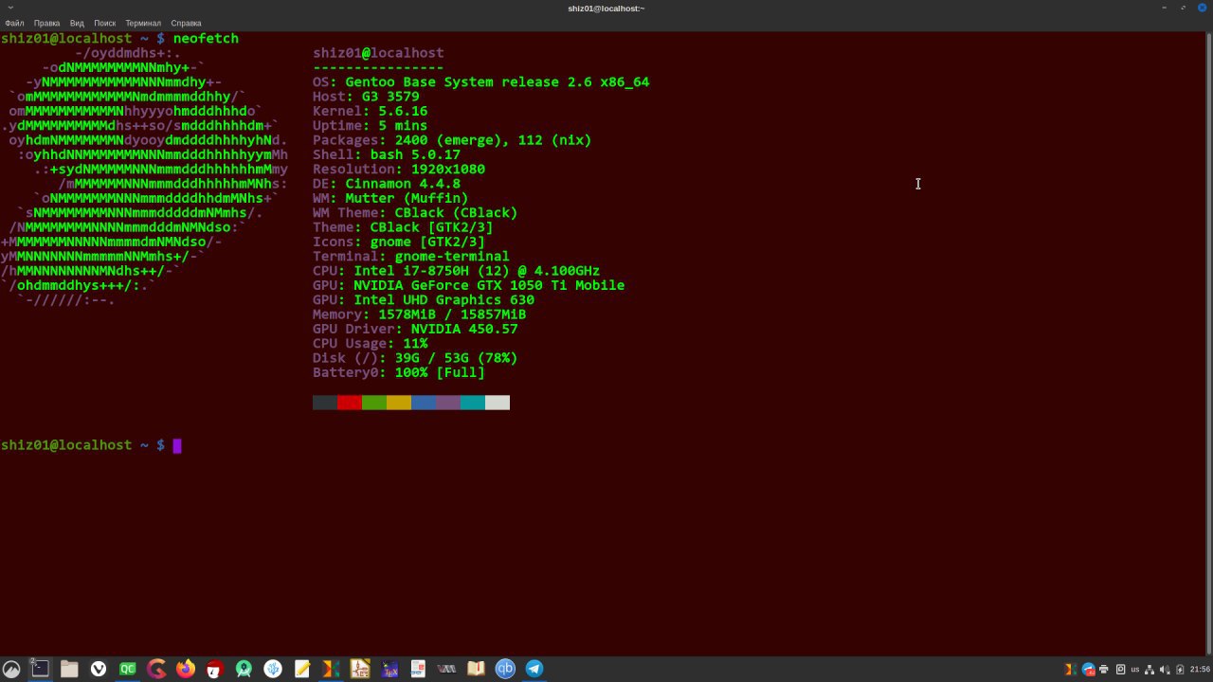The image size is (1213, 682).
Task: Click the 'Memory: 1578MiB / 15857MiB' line
Action: pos(419,314)
